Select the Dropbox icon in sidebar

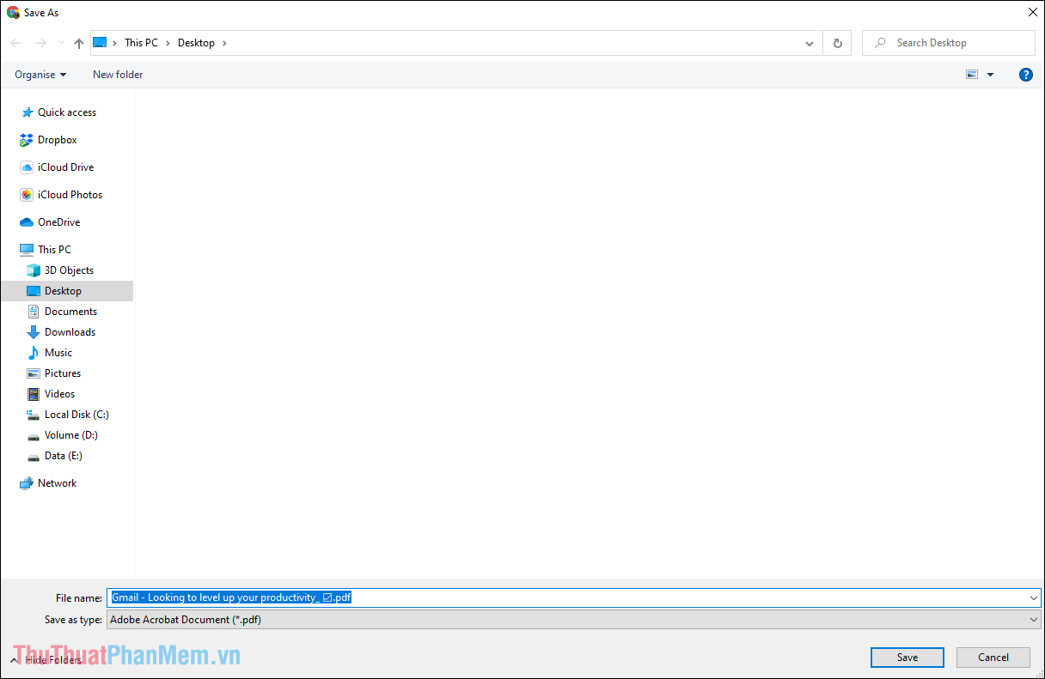[x=27, y=140]
